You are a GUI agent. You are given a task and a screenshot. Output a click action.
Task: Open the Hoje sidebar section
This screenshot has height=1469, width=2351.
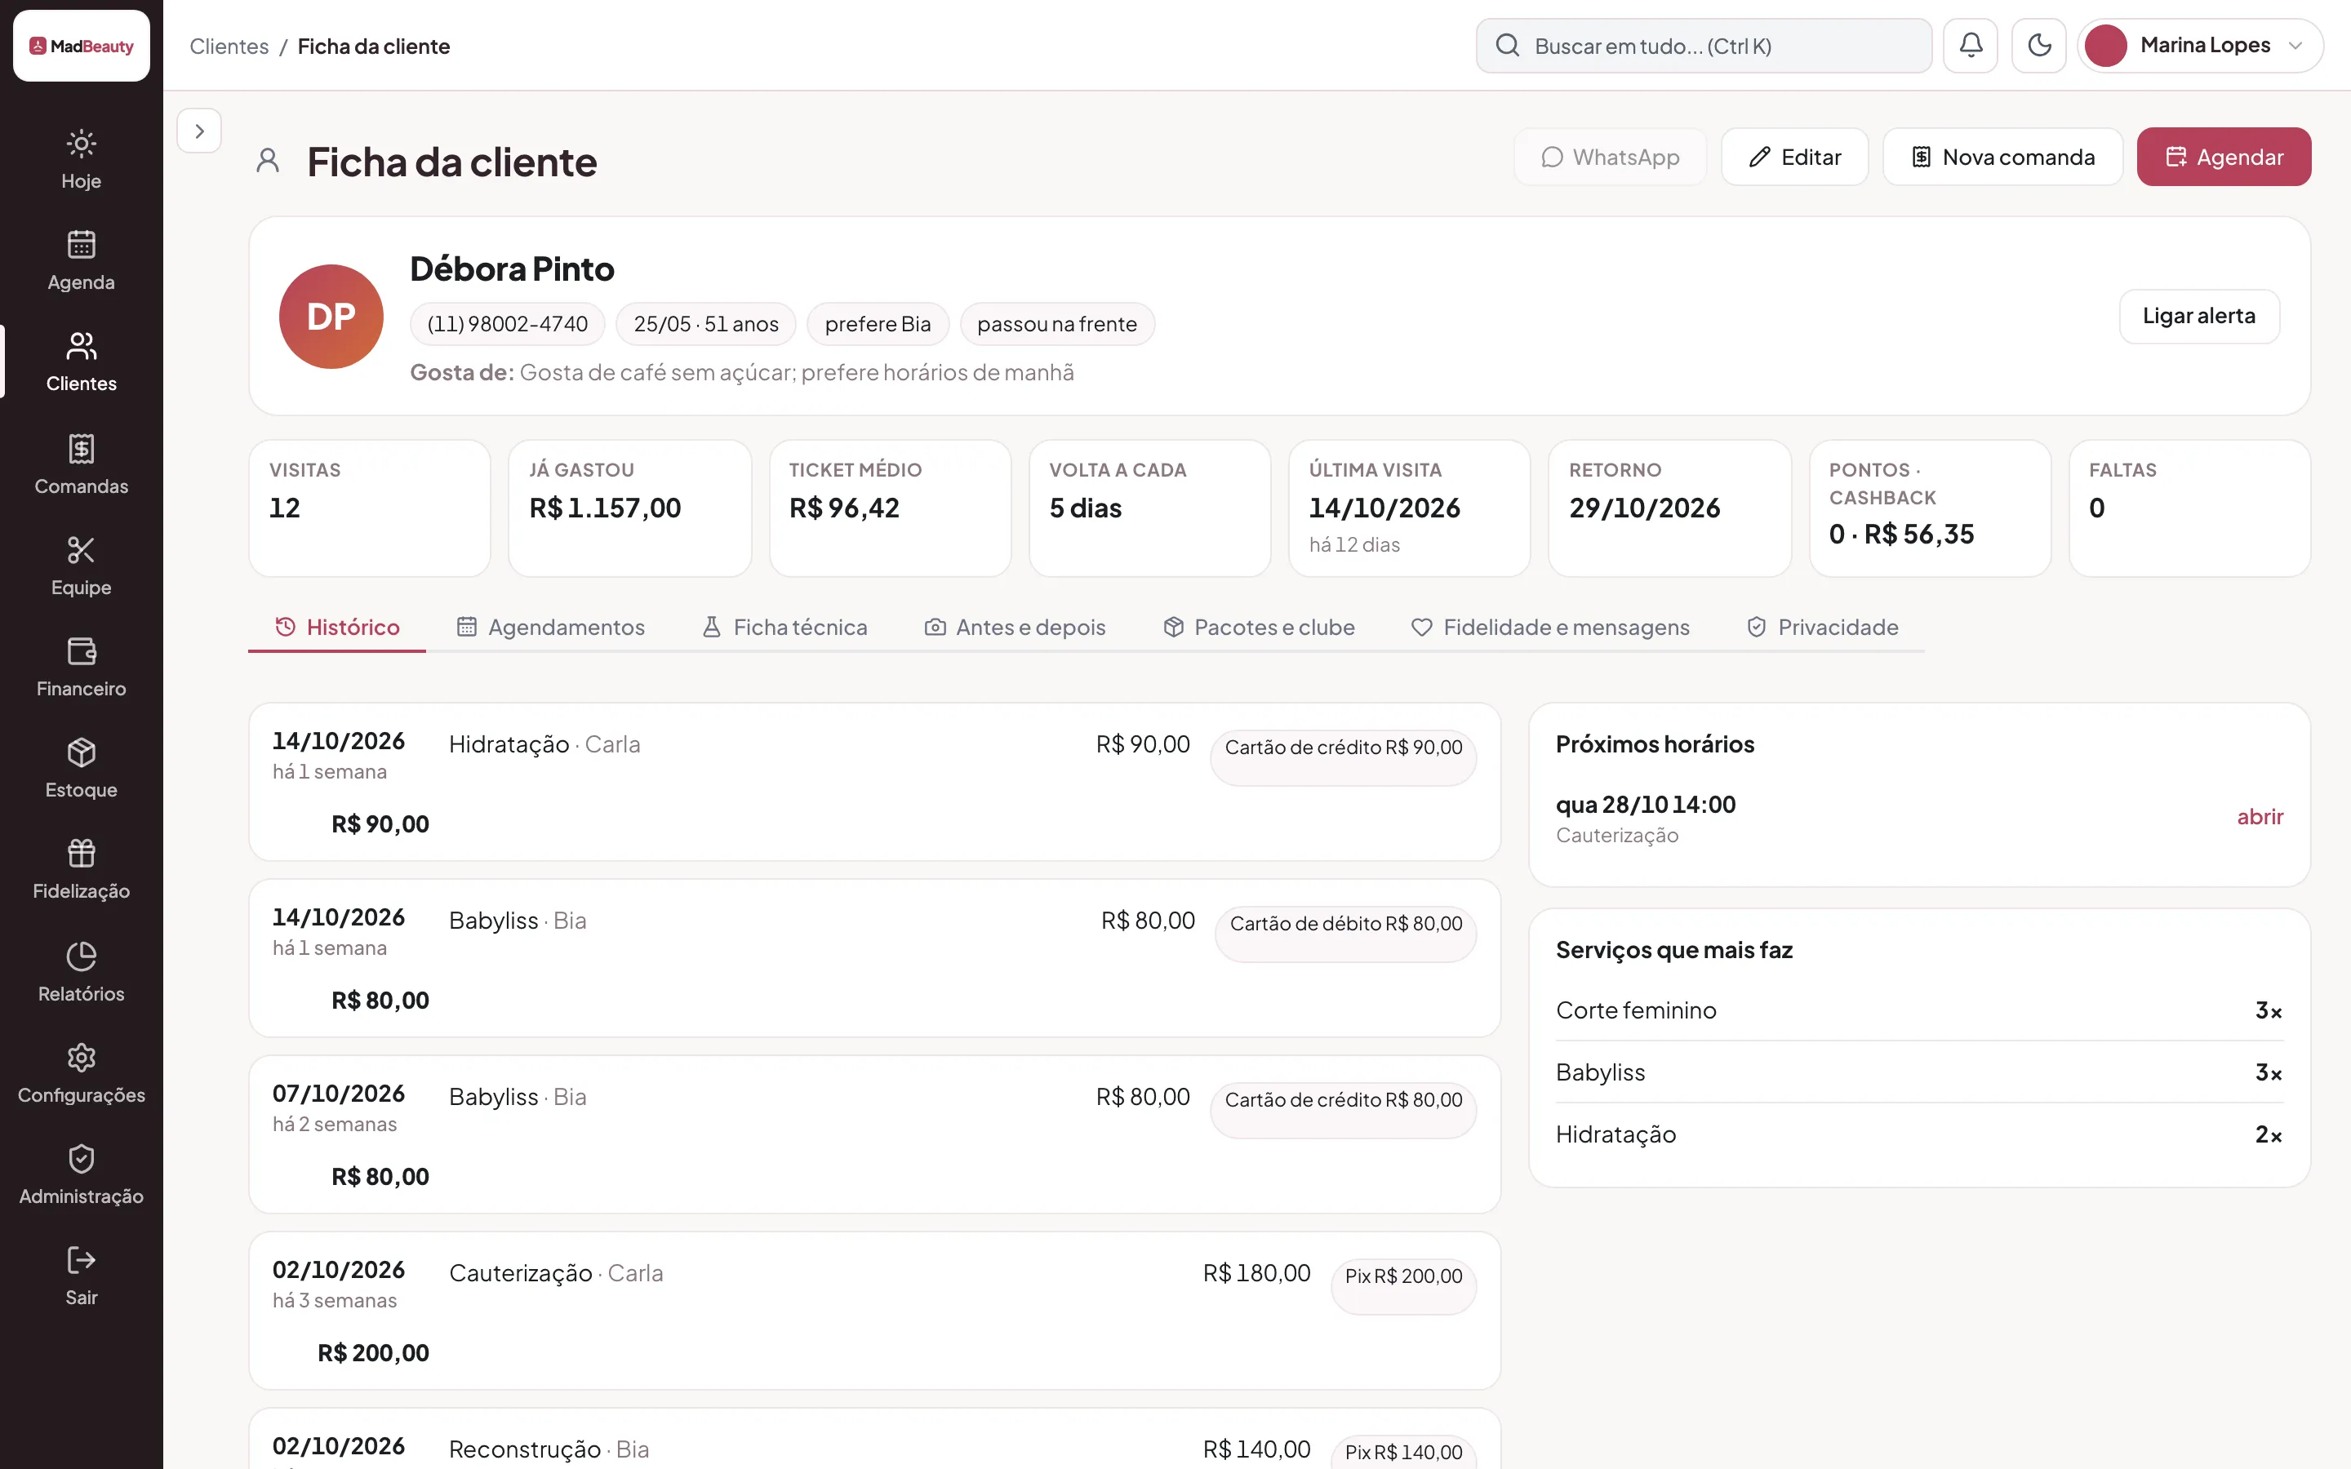pyautogui.click(x=81, y=160)
